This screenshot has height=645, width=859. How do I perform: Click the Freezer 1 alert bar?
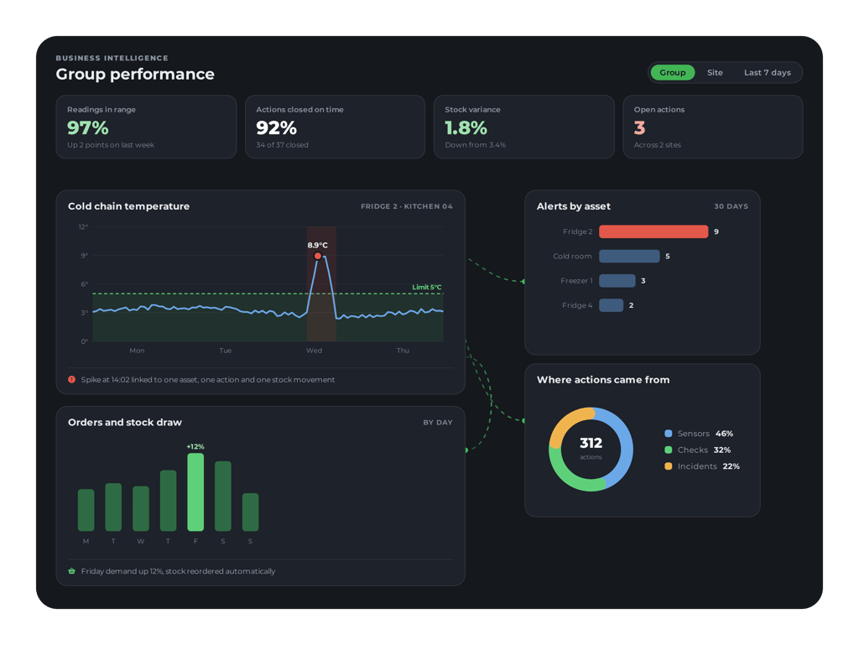click(x=617, y=281)
